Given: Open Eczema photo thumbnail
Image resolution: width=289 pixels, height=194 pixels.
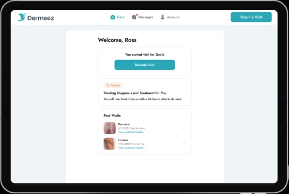Looking at the screenshot, I should [x=109, y=144].
